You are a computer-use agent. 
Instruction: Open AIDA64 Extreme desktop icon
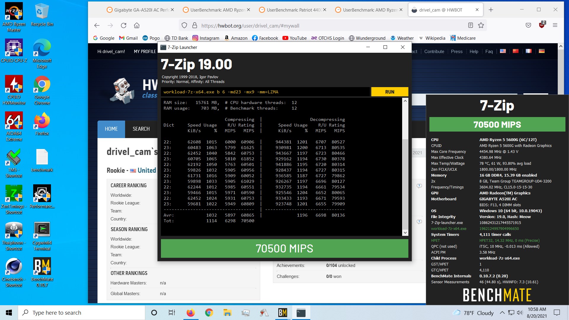click(14, 127)
